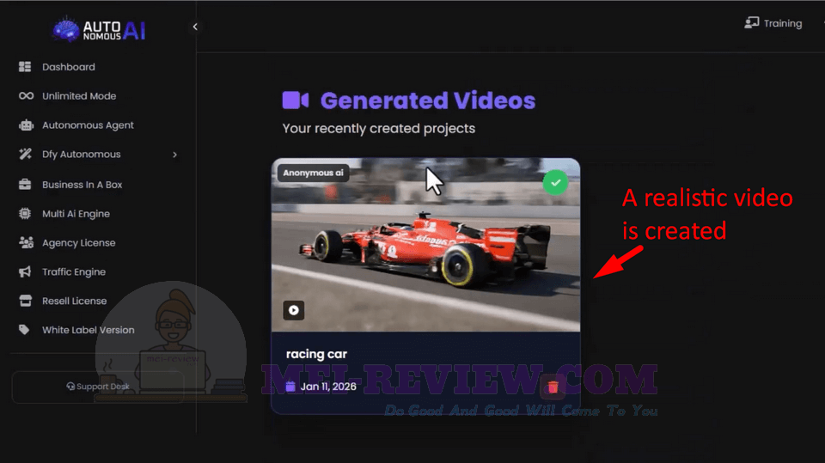The image size is (825, 463).
Task: Click the Autonomous Agent robot icon
Action: (26, 125)
